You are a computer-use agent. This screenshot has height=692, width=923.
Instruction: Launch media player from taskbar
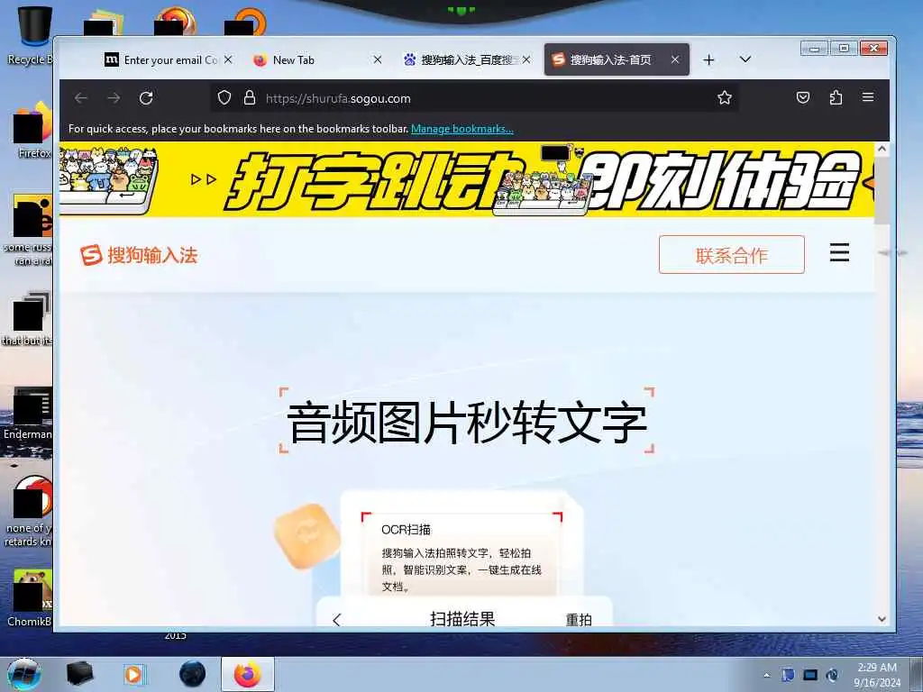pyautogui.click(x=134, y=674)
